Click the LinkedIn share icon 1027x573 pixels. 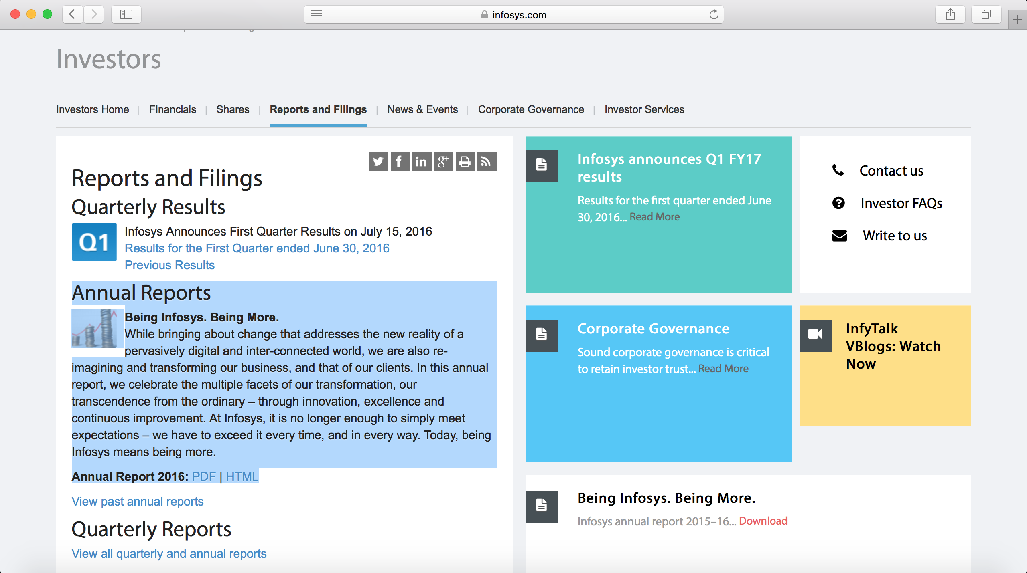tap(420, 161)
